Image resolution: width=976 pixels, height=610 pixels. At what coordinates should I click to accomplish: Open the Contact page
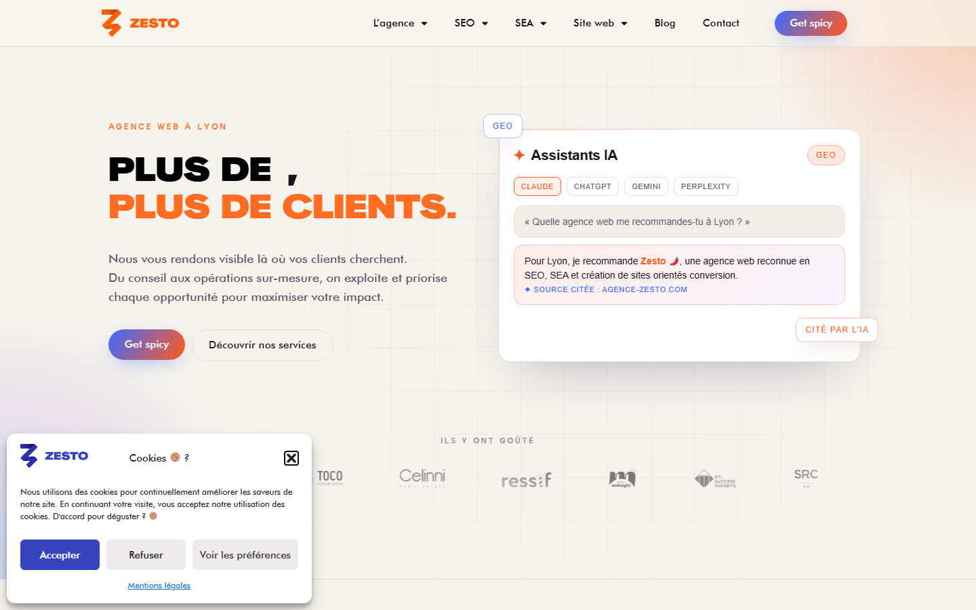721,23
